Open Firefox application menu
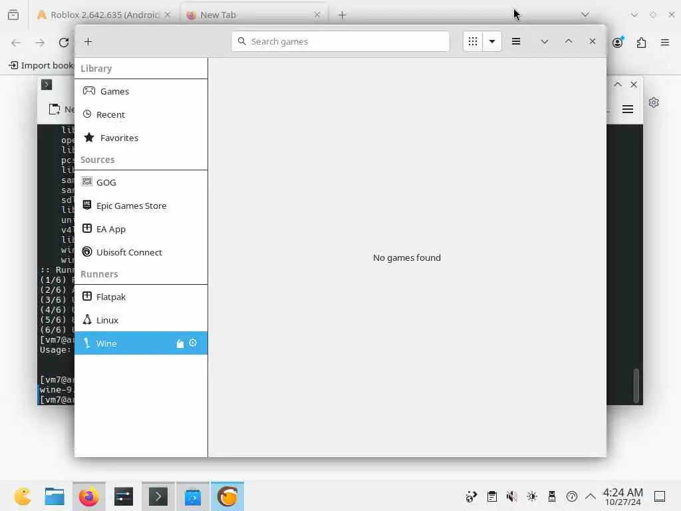The image size is (681, 511). coord(665,43)
